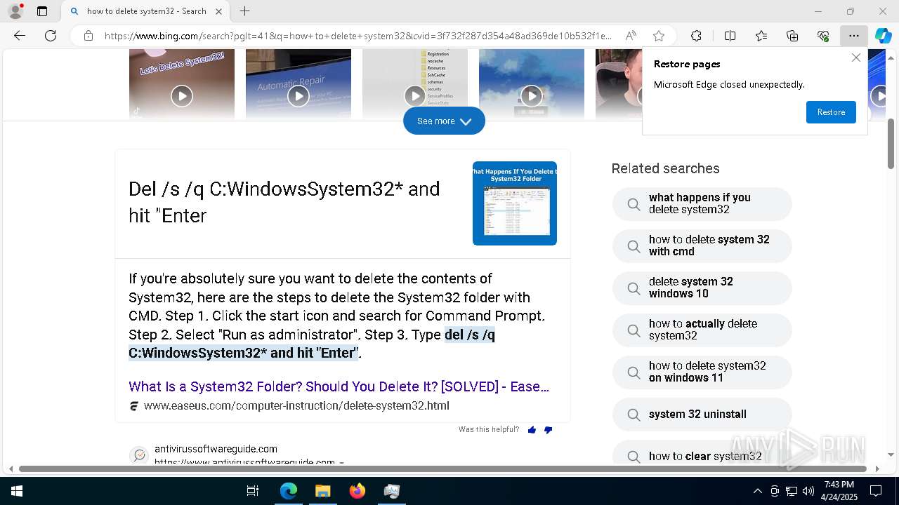Open the Windows Start menu
The width and height of the screenshot is (899, 505).
pyautogui.click(x=17, y=491)
